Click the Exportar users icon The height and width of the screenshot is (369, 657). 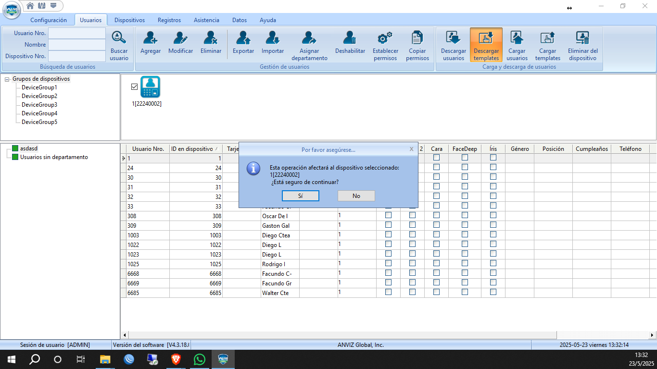243,37
